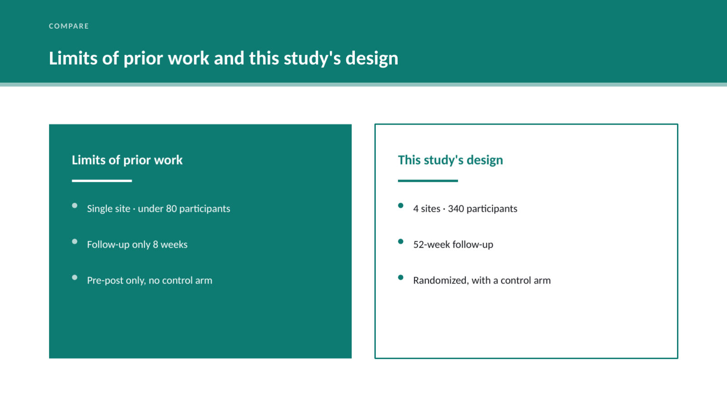The height and width of the screenshot is (409, 727).
Task: Click the 'Limits of prior work' card heading
Action: (127, 160)
